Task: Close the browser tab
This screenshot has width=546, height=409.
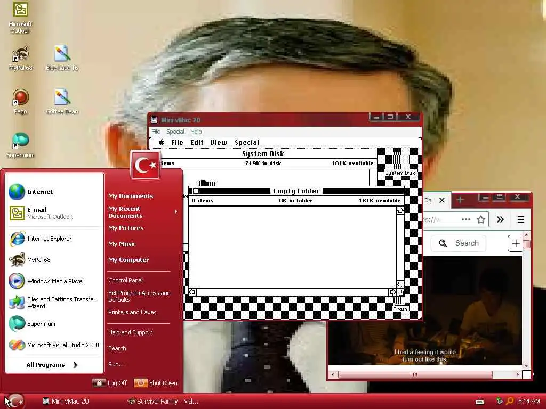Action: tap(442, 200)
